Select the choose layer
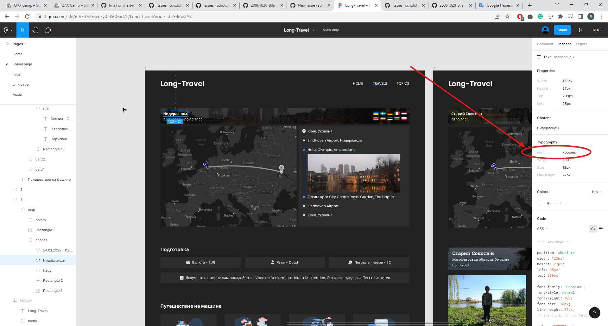This screenshot has height=326, width=608. (38, 240)
